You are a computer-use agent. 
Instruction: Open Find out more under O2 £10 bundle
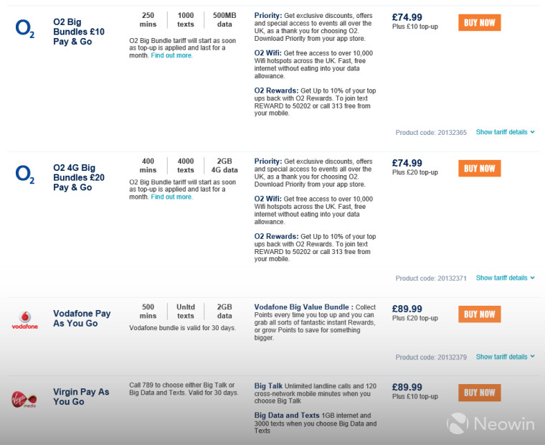[171, 55]
